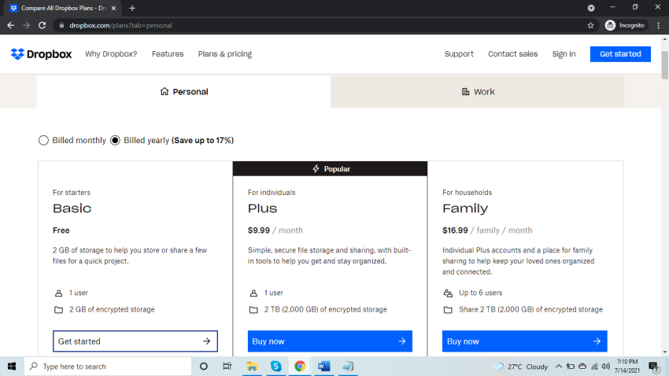Open Features menu item
The height and width of the screenshot is (376, 669).
(x=168, y=54)
